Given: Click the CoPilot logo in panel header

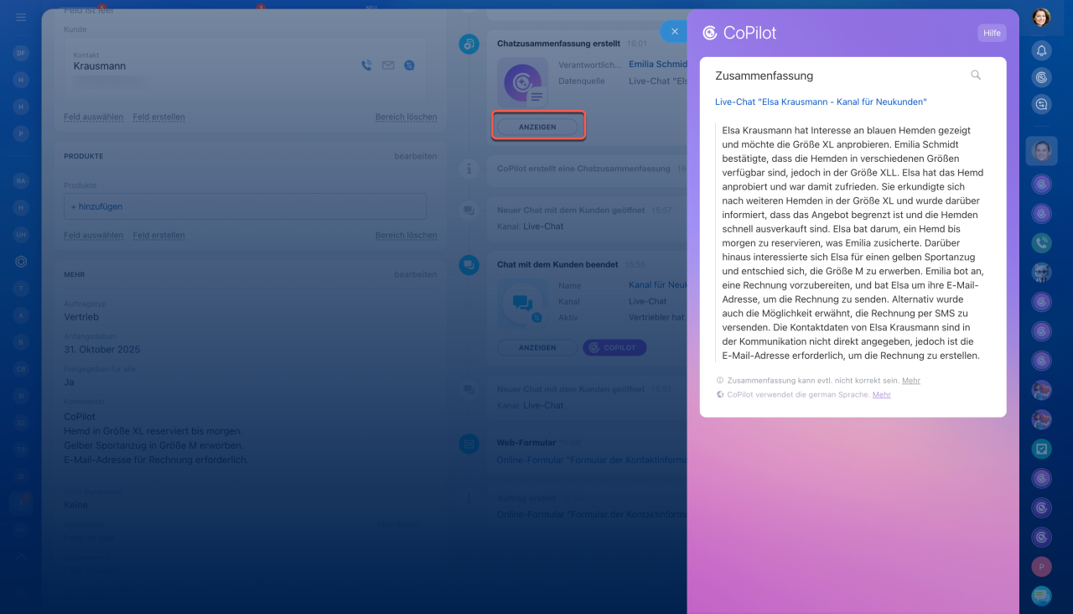Looking at the screenshot, I should (710, 33).
